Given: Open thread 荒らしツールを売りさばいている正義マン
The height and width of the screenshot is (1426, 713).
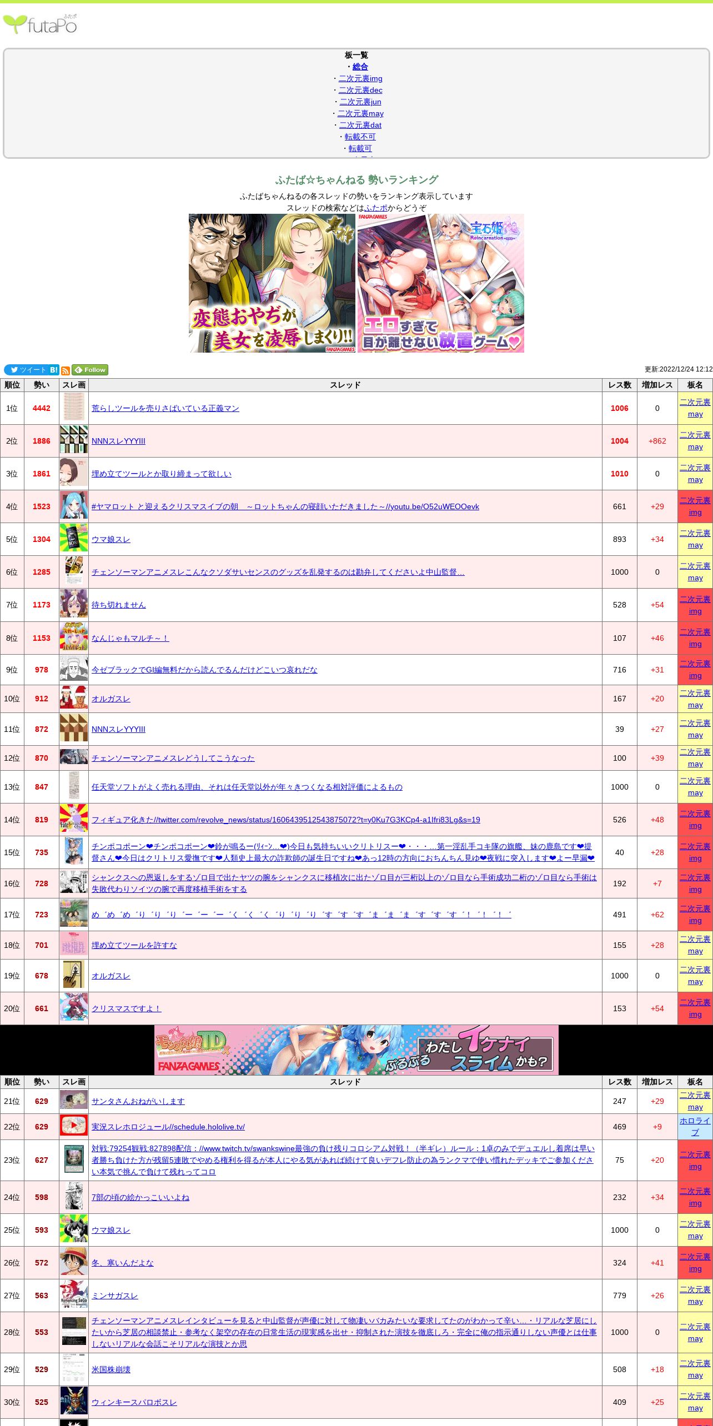Looking at the screenshot, I should click(165, 408).
